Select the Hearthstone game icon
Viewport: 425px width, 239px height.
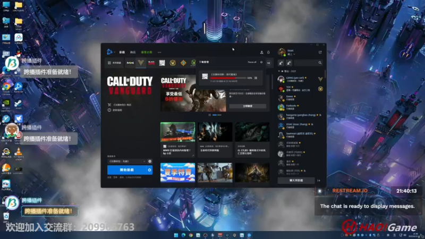pos(183,63)
